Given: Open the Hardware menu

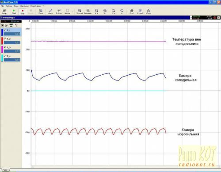Looking at the screenshot, I should point(24,6).
